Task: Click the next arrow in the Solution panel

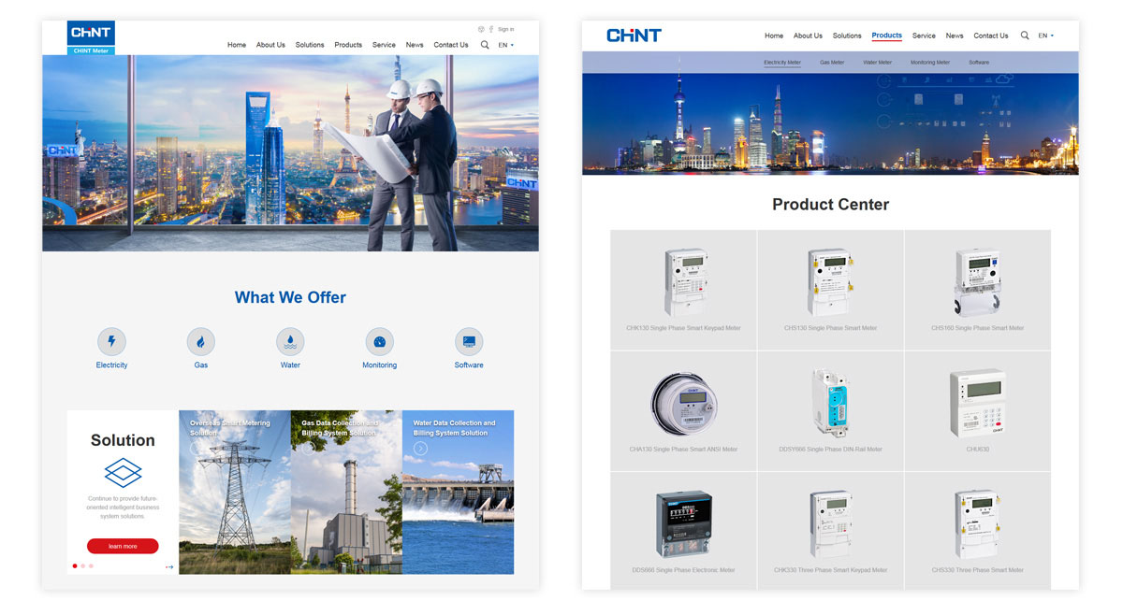Action: 169,566
